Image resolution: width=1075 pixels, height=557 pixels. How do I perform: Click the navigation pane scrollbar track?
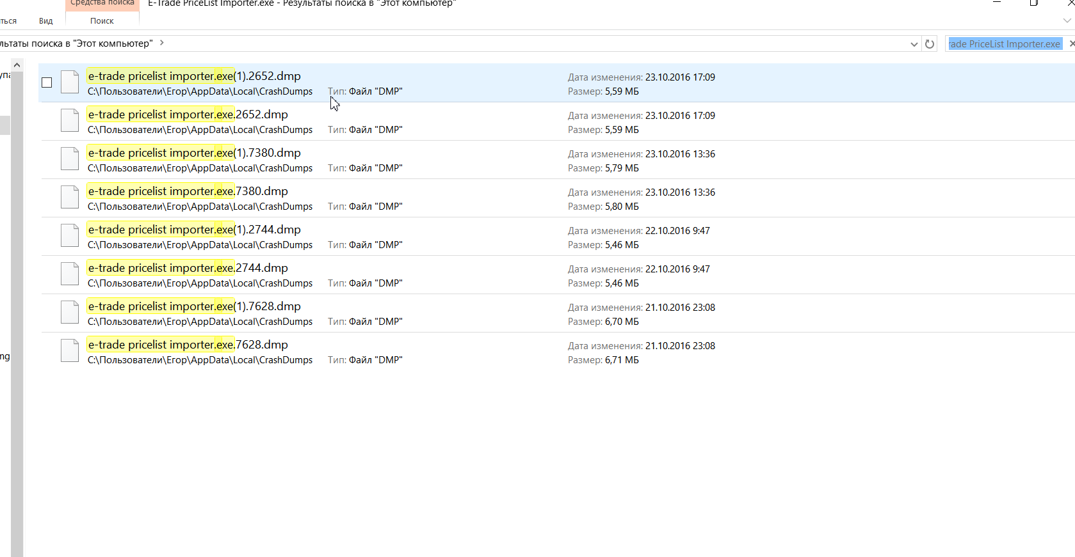[17, 313]
